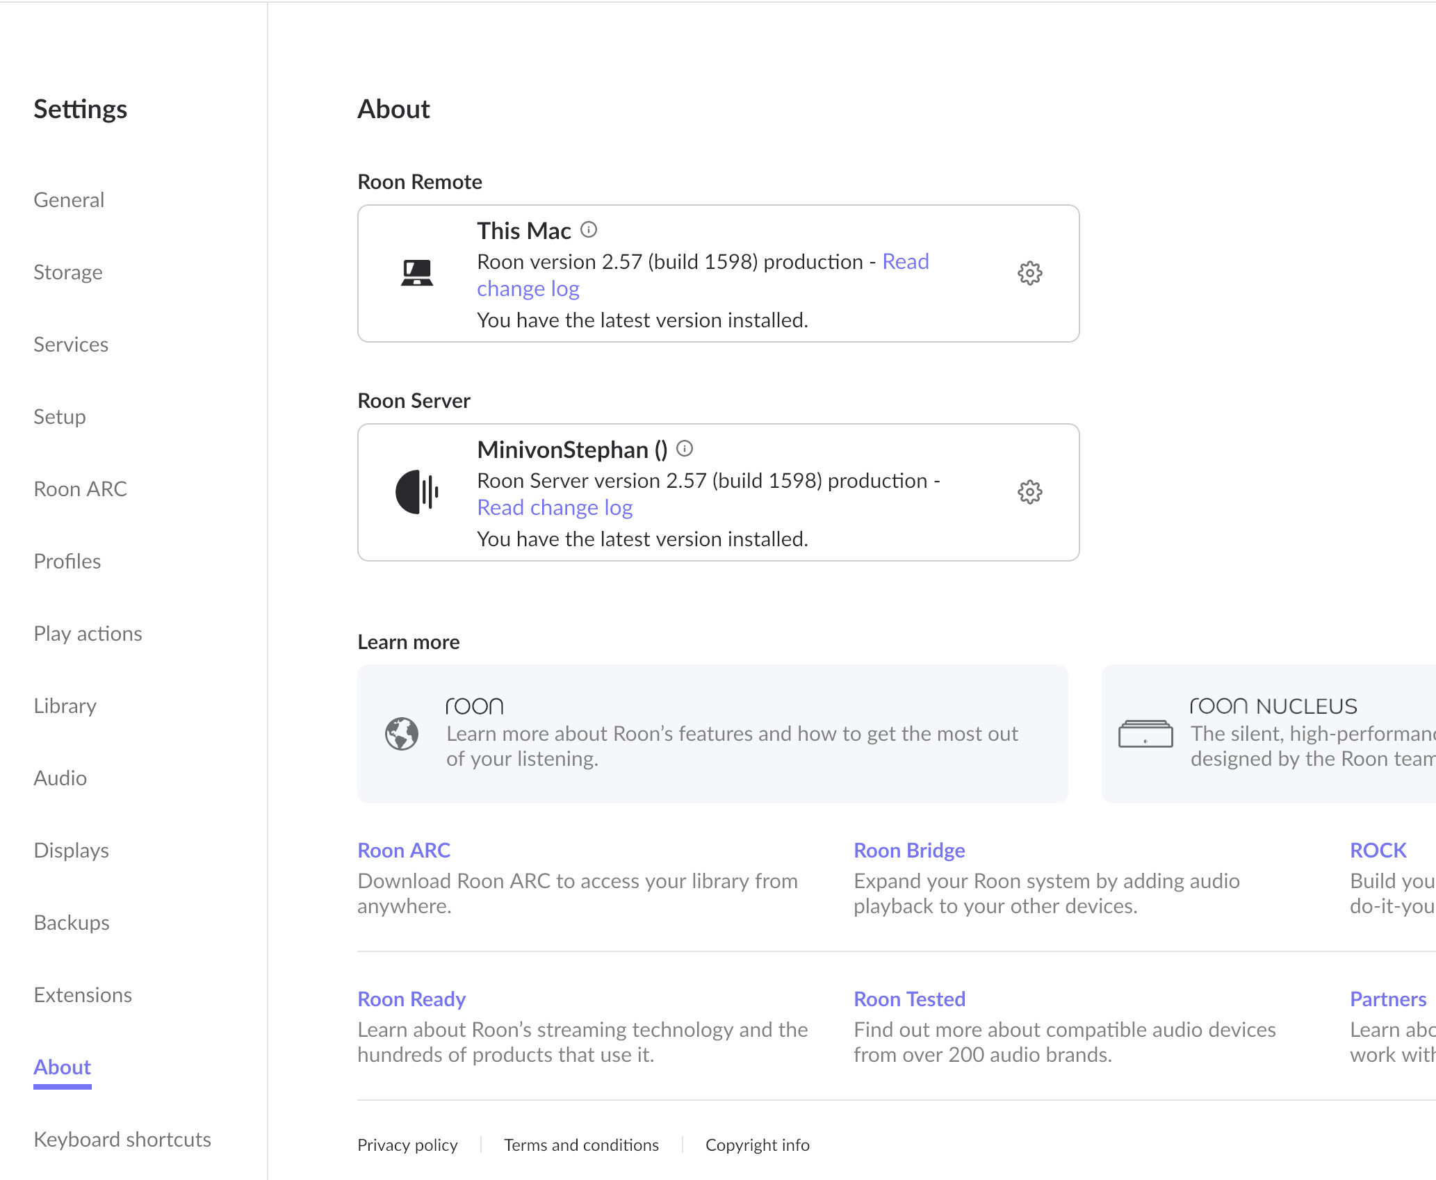Click the gear icon for This Mac
The width and height of the screenshot is (1436, 1180).
[x=1029, y=273]
